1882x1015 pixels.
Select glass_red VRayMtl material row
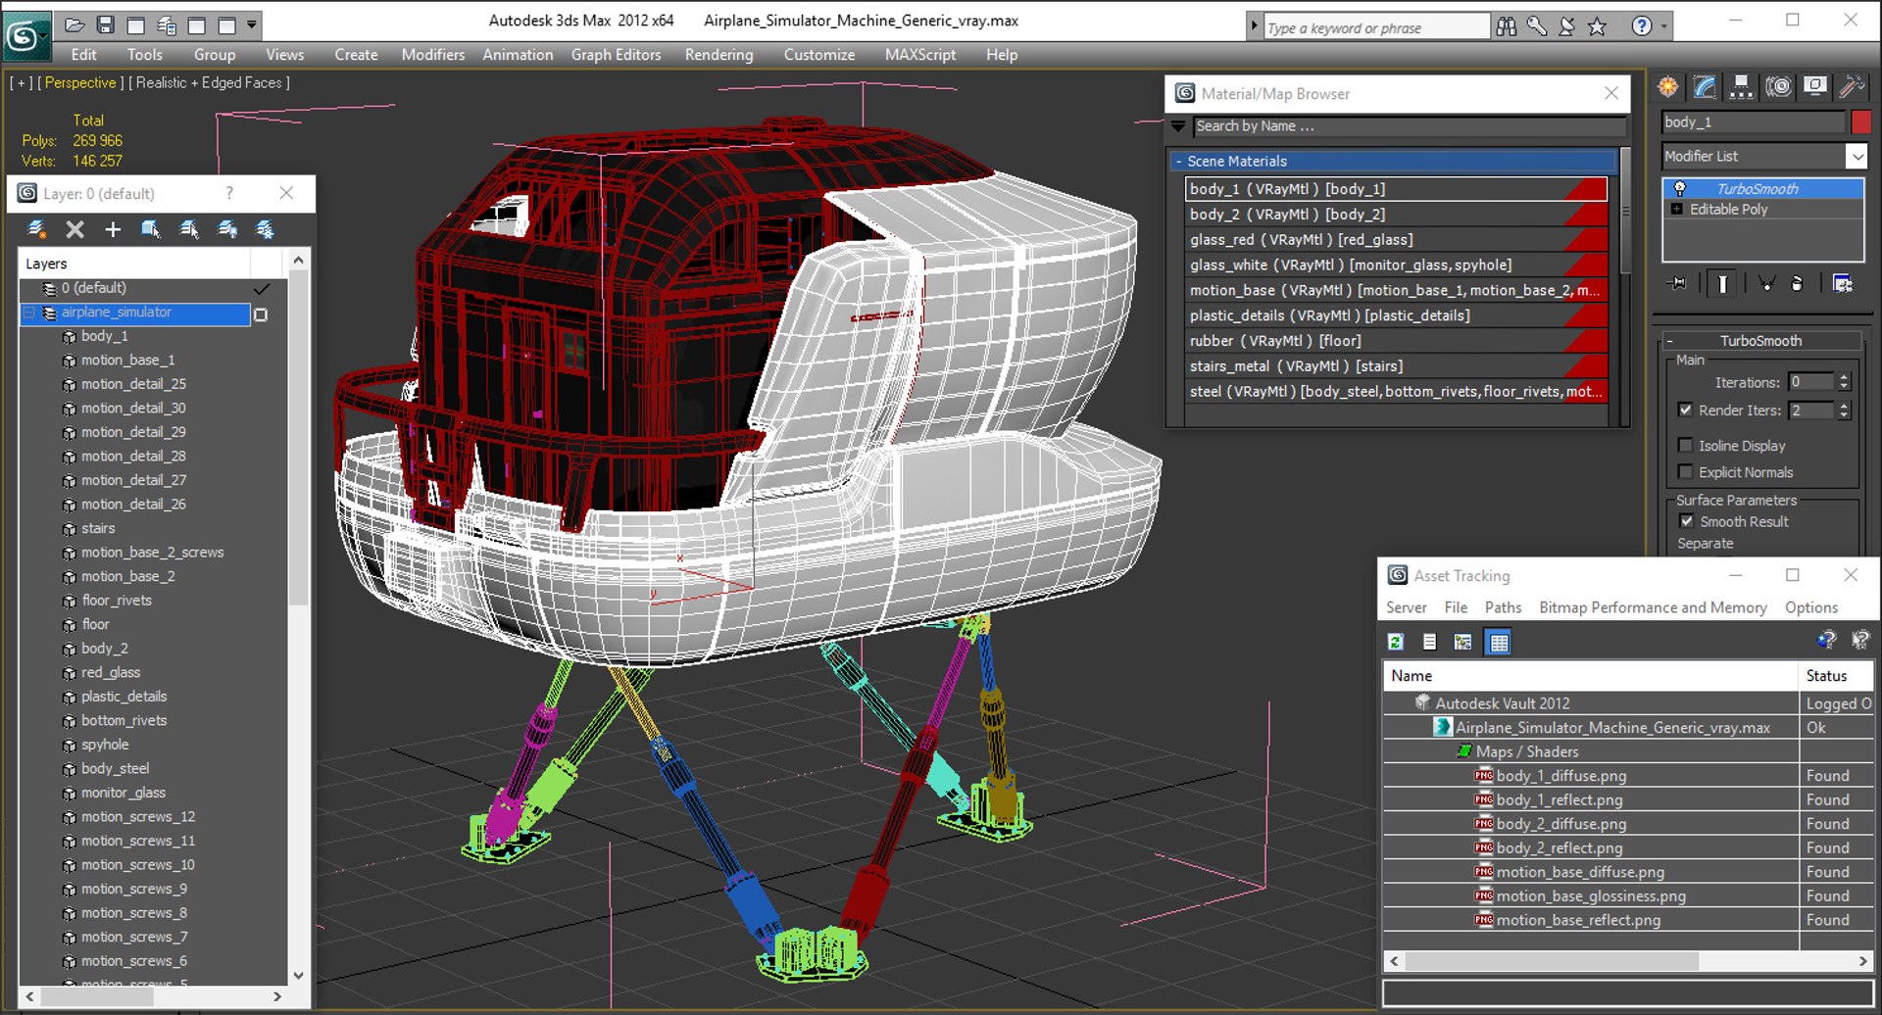1396,240
